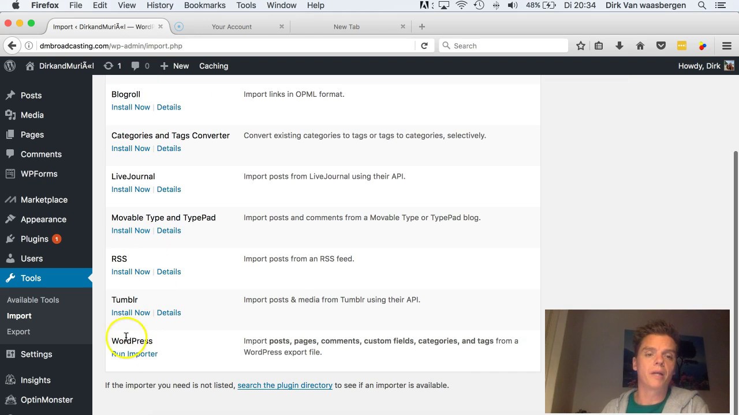View Details for the Tumblr importer
This screenshot has height=415, width=739.
pos(169,312)
